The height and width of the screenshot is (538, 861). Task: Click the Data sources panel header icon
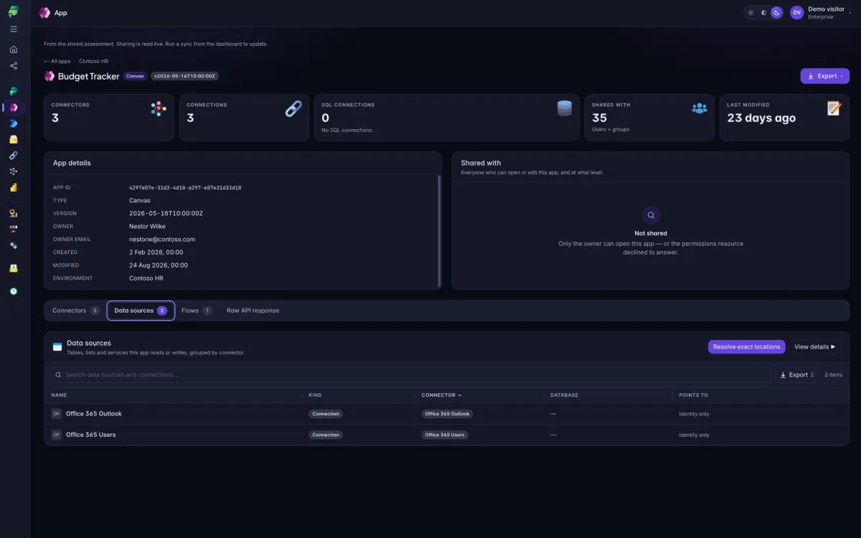[57, 346]
